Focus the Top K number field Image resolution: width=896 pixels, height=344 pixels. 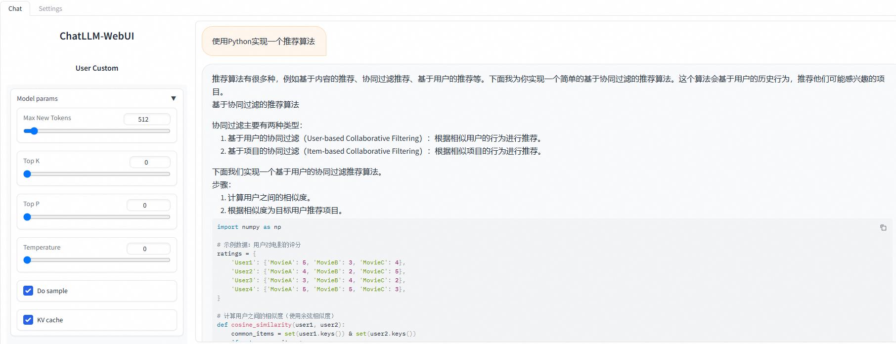click(x=150, y=162)
